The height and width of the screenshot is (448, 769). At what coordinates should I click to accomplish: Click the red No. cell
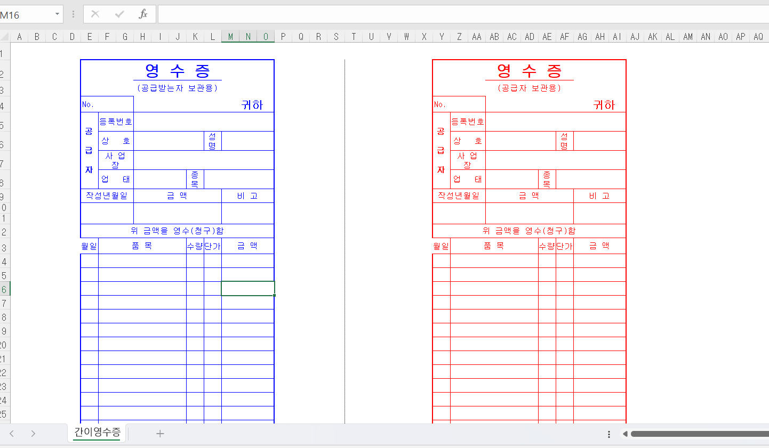[459, 104]
